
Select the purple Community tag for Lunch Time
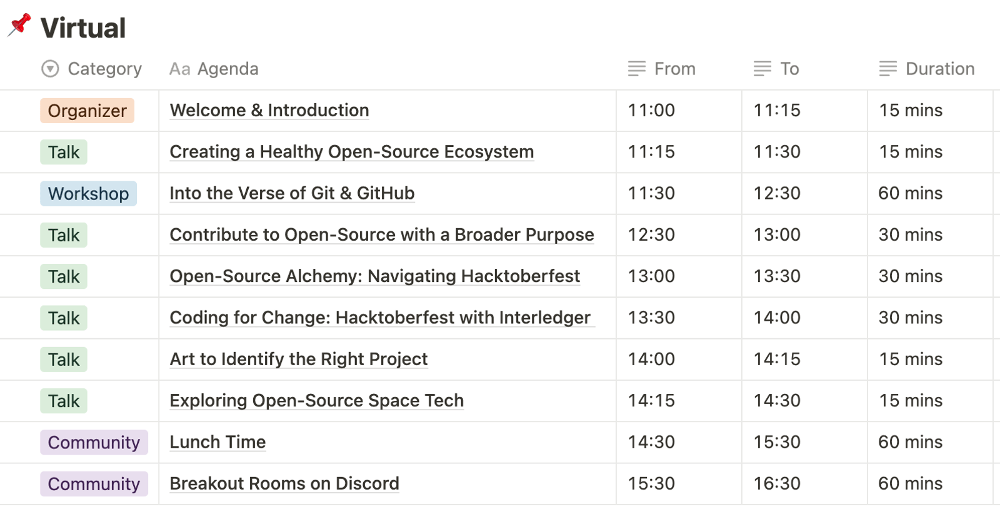[x=94, y=442]
